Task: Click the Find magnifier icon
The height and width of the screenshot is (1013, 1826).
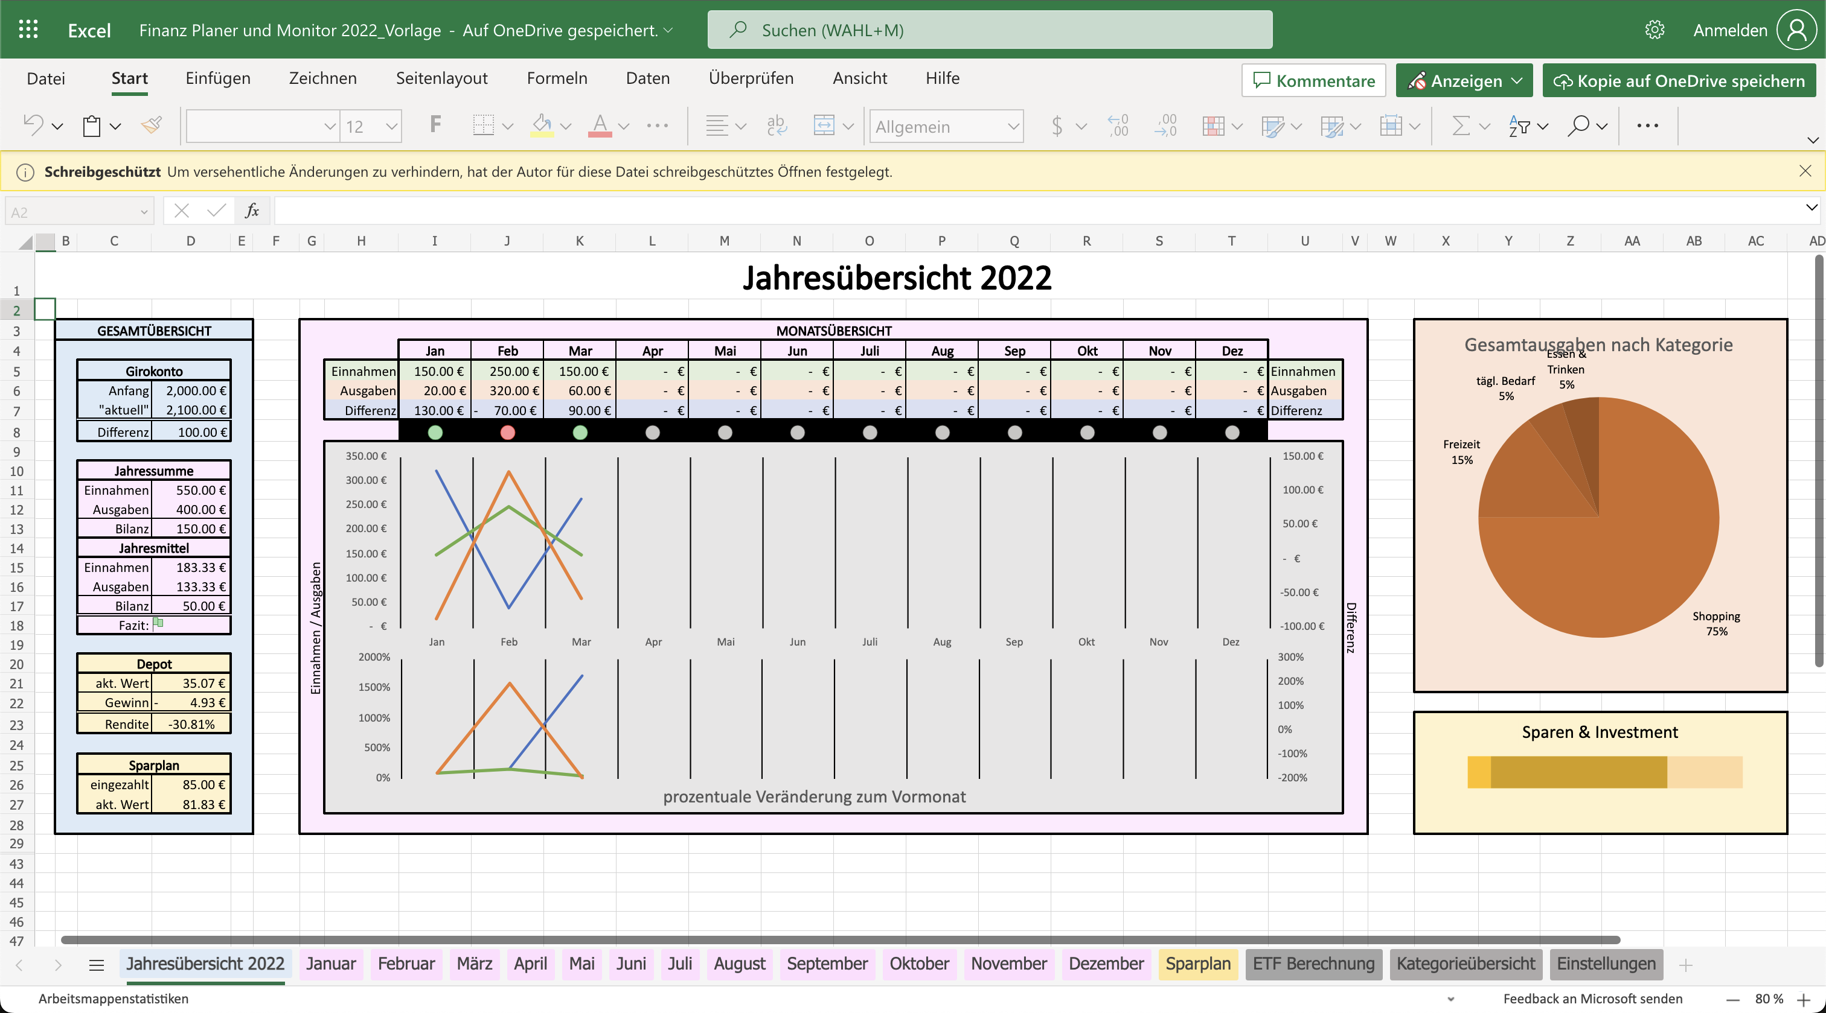Action: pyautogui.click(x=1579, y=125)
